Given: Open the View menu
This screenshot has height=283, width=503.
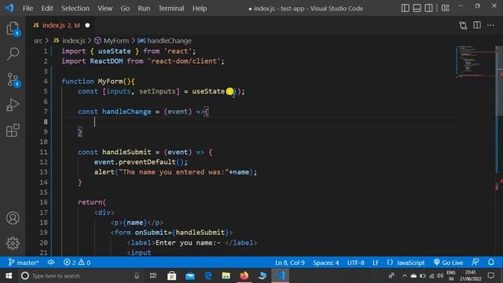Looking at the screenshot, I should tap(105, 9).
